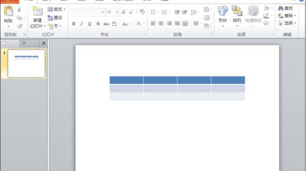Open the font name dropdown arrow
Image resolution: width=306 pixels, height=171 pixels.
click(102, 12)
